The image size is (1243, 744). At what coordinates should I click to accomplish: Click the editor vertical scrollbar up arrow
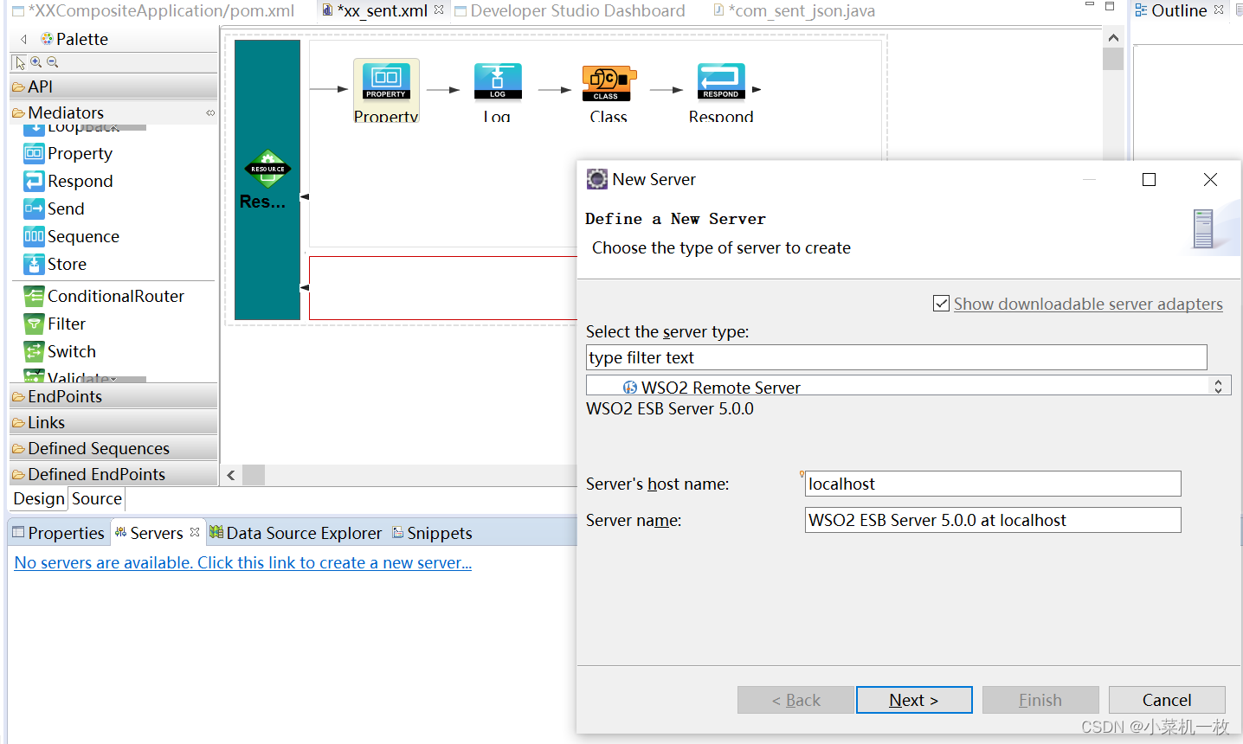tap(1113, 37)
